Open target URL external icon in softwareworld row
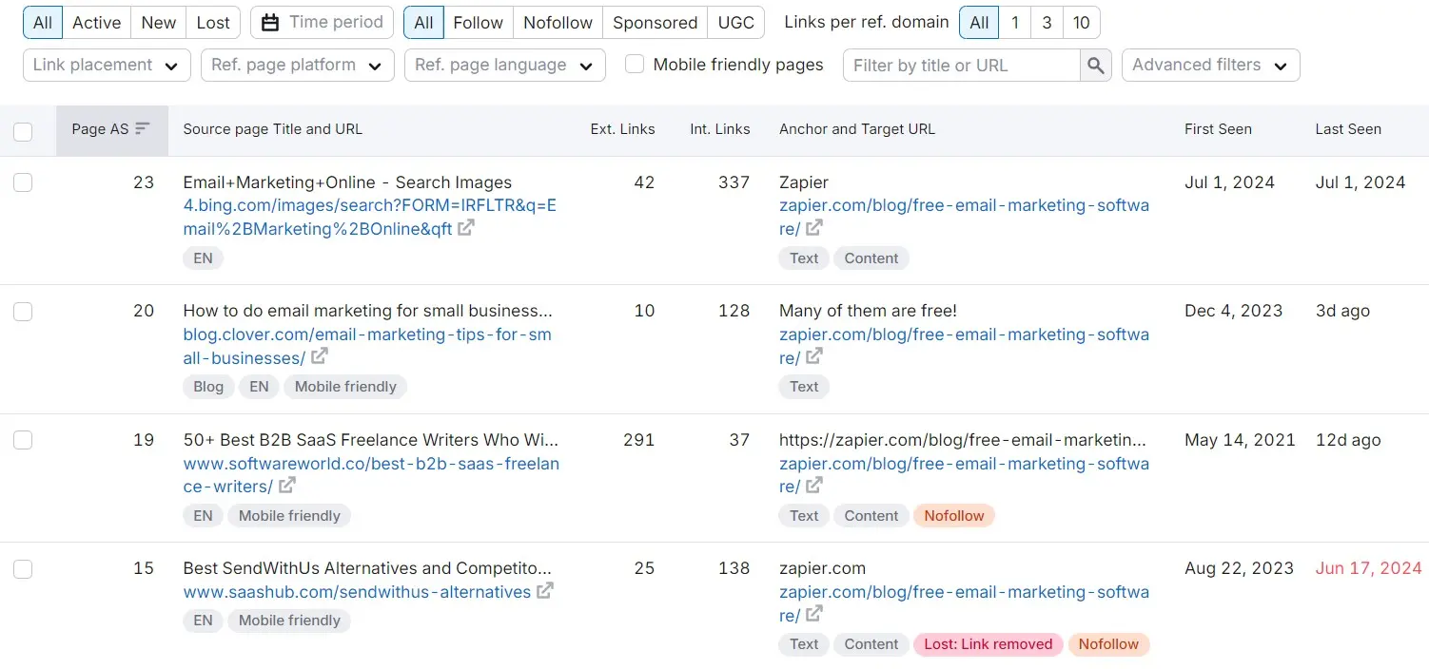The height and width of the screenshot is (669, 1429). 814,485
